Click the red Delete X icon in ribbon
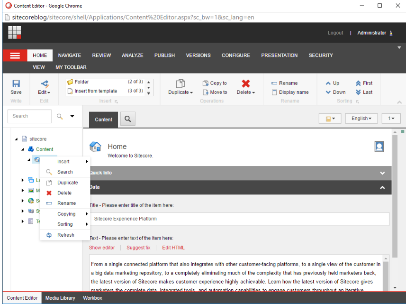 (246, 83)
